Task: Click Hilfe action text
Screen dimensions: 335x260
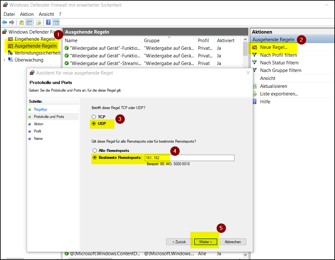Action: 265,102
